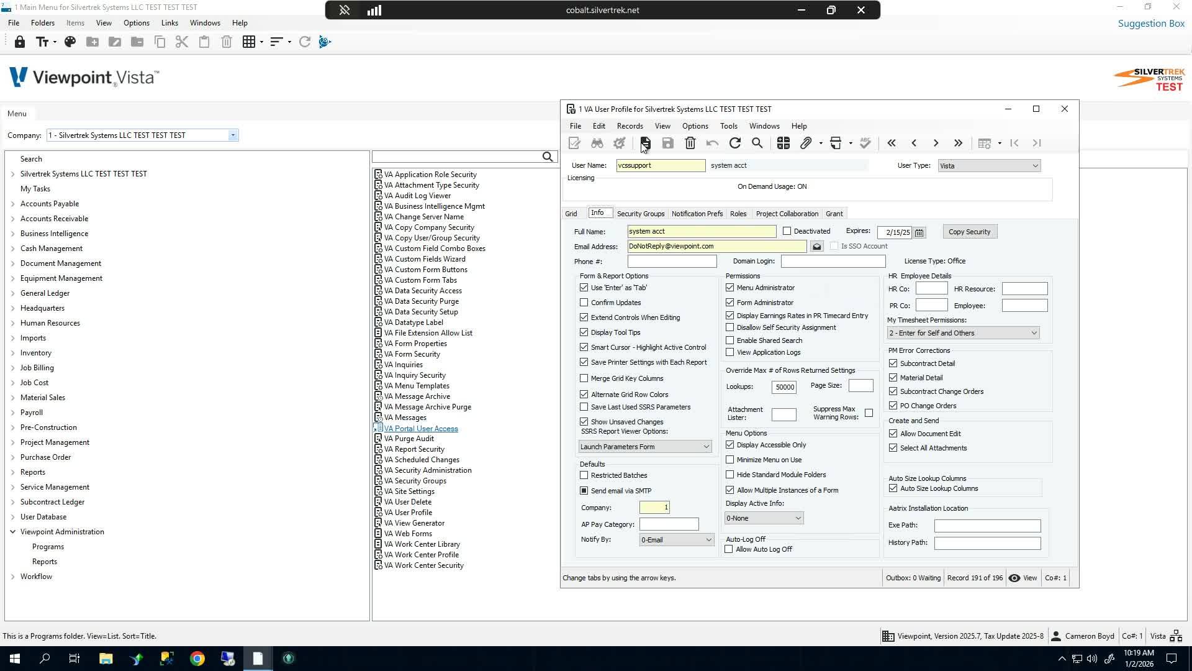Open VA Portal User Access program link

421,429
